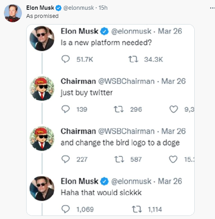Click the retweet icon showing 587

119,159
